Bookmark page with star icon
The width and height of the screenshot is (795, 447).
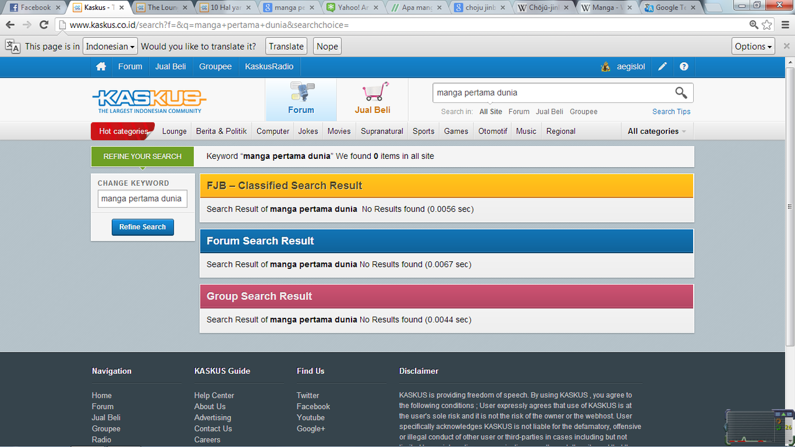coord(767,25)
